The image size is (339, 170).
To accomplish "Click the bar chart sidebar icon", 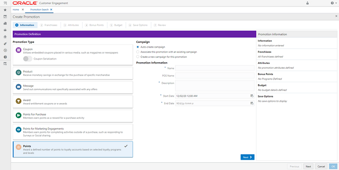I will click(6, 23).
